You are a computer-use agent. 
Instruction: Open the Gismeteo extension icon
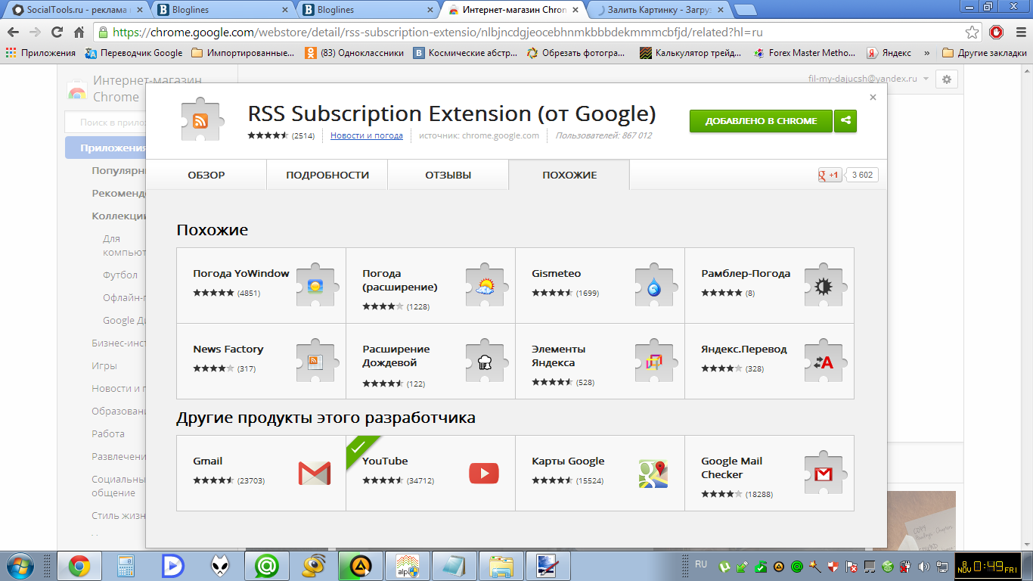655,285
